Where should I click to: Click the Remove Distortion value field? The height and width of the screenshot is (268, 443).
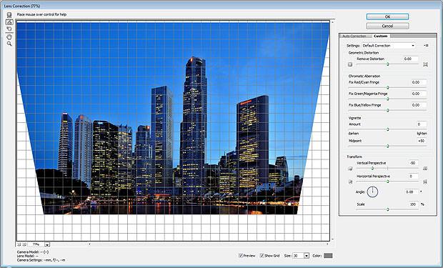pyautogui.click(x=411, y=59)
